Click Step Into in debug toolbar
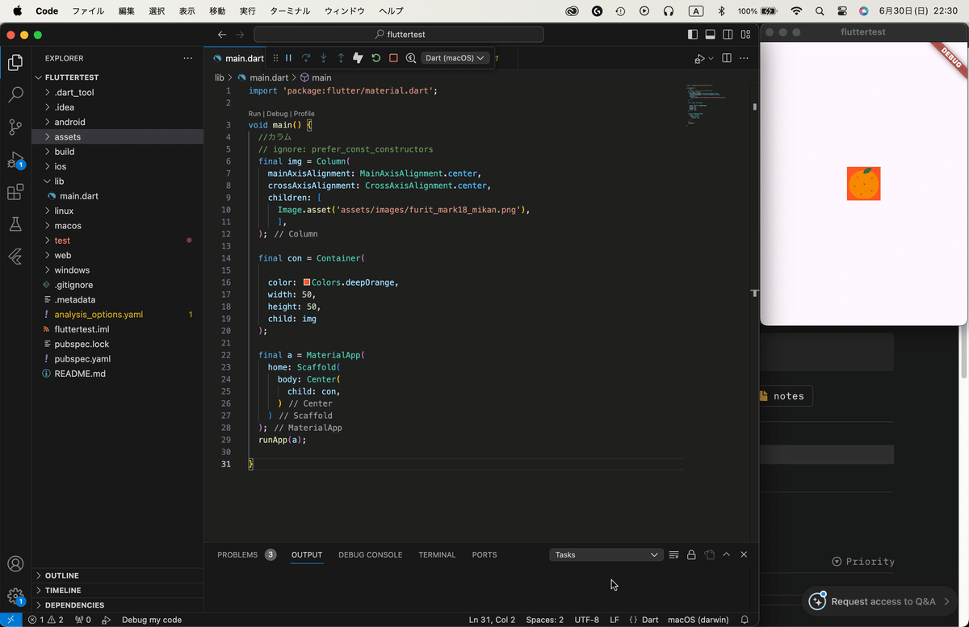 click(324, 58)
